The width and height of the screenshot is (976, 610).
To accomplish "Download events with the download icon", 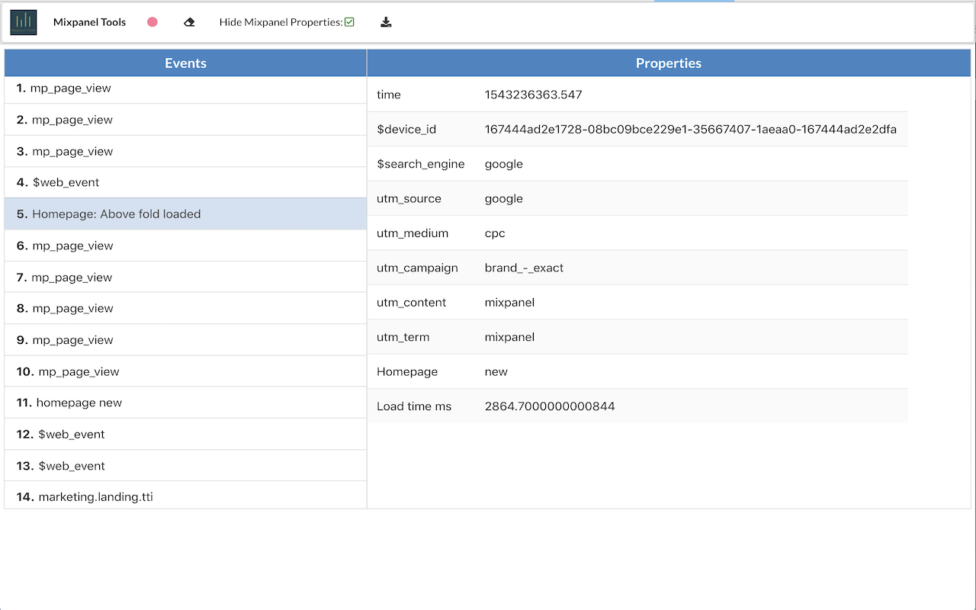I will click(386, 22).
